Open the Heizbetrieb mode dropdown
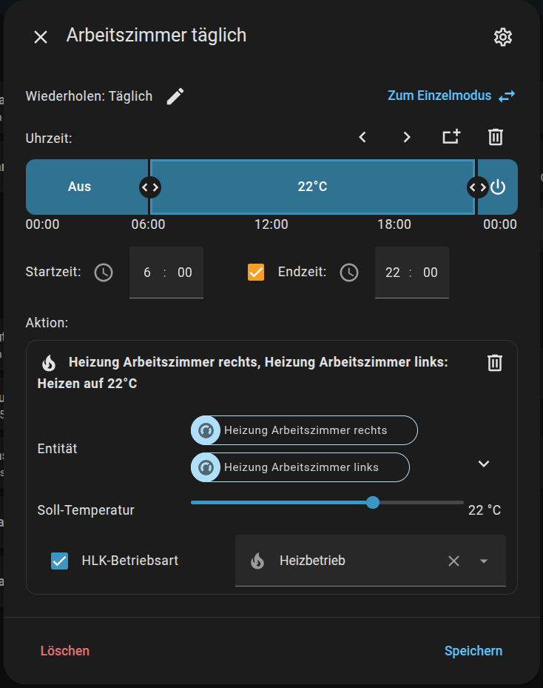 tap(484, 561)
